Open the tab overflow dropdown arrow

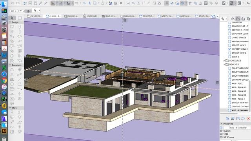[218, 16]
